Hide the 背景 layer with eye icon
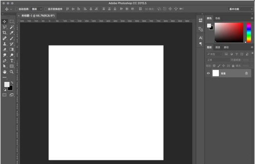Screen dimensions: 255x164 208,73
